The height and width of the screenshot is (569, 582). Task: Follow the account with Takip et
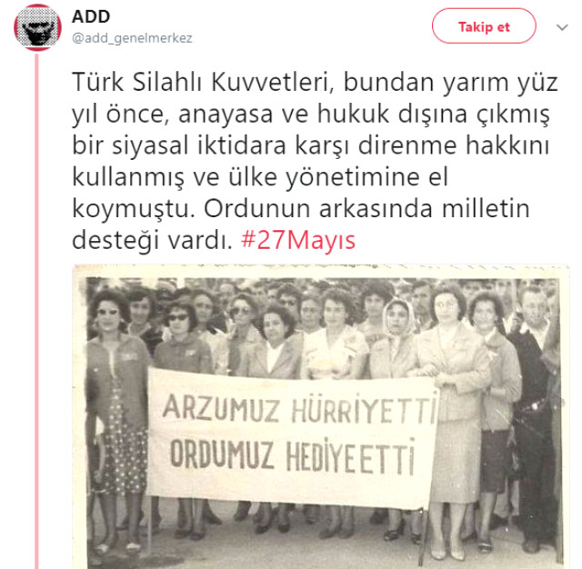click(484, 26)
